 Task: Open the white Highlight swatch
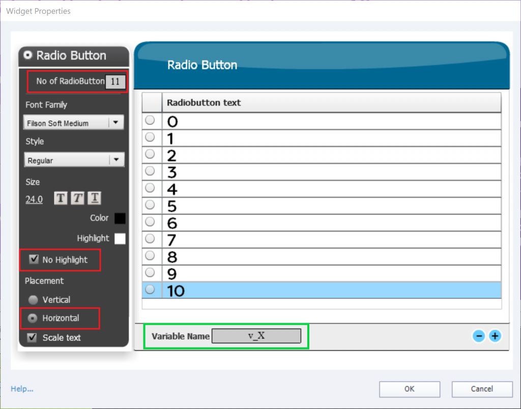[x=120, y=238]
